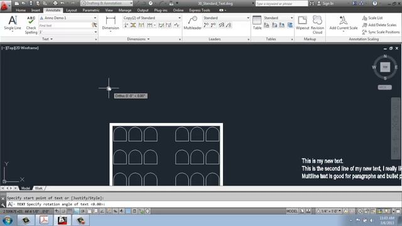This screenshot has height=226, width=402.
Task: Click Sync Scale Positions
Action: pos(381,32)
